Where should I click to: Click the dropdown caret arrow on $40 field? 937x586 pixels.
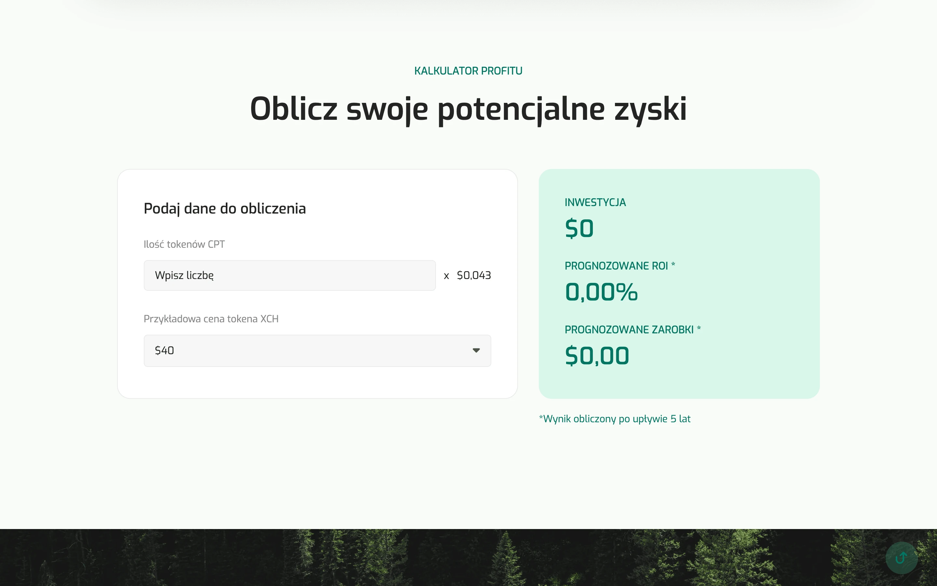[x=476, y=350]
